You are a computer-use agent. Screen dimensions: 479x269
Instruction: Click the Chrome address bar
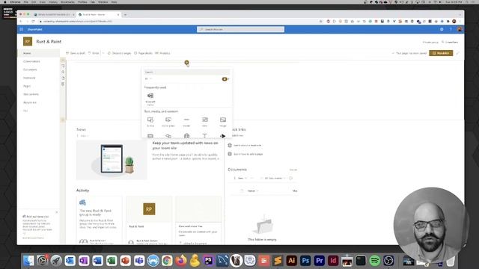click(x=180, y=22)
